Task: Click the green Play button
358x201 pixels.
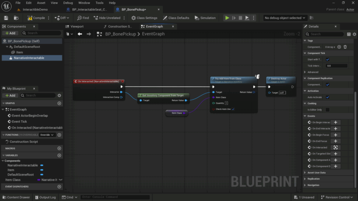Action: click(227, 18)
